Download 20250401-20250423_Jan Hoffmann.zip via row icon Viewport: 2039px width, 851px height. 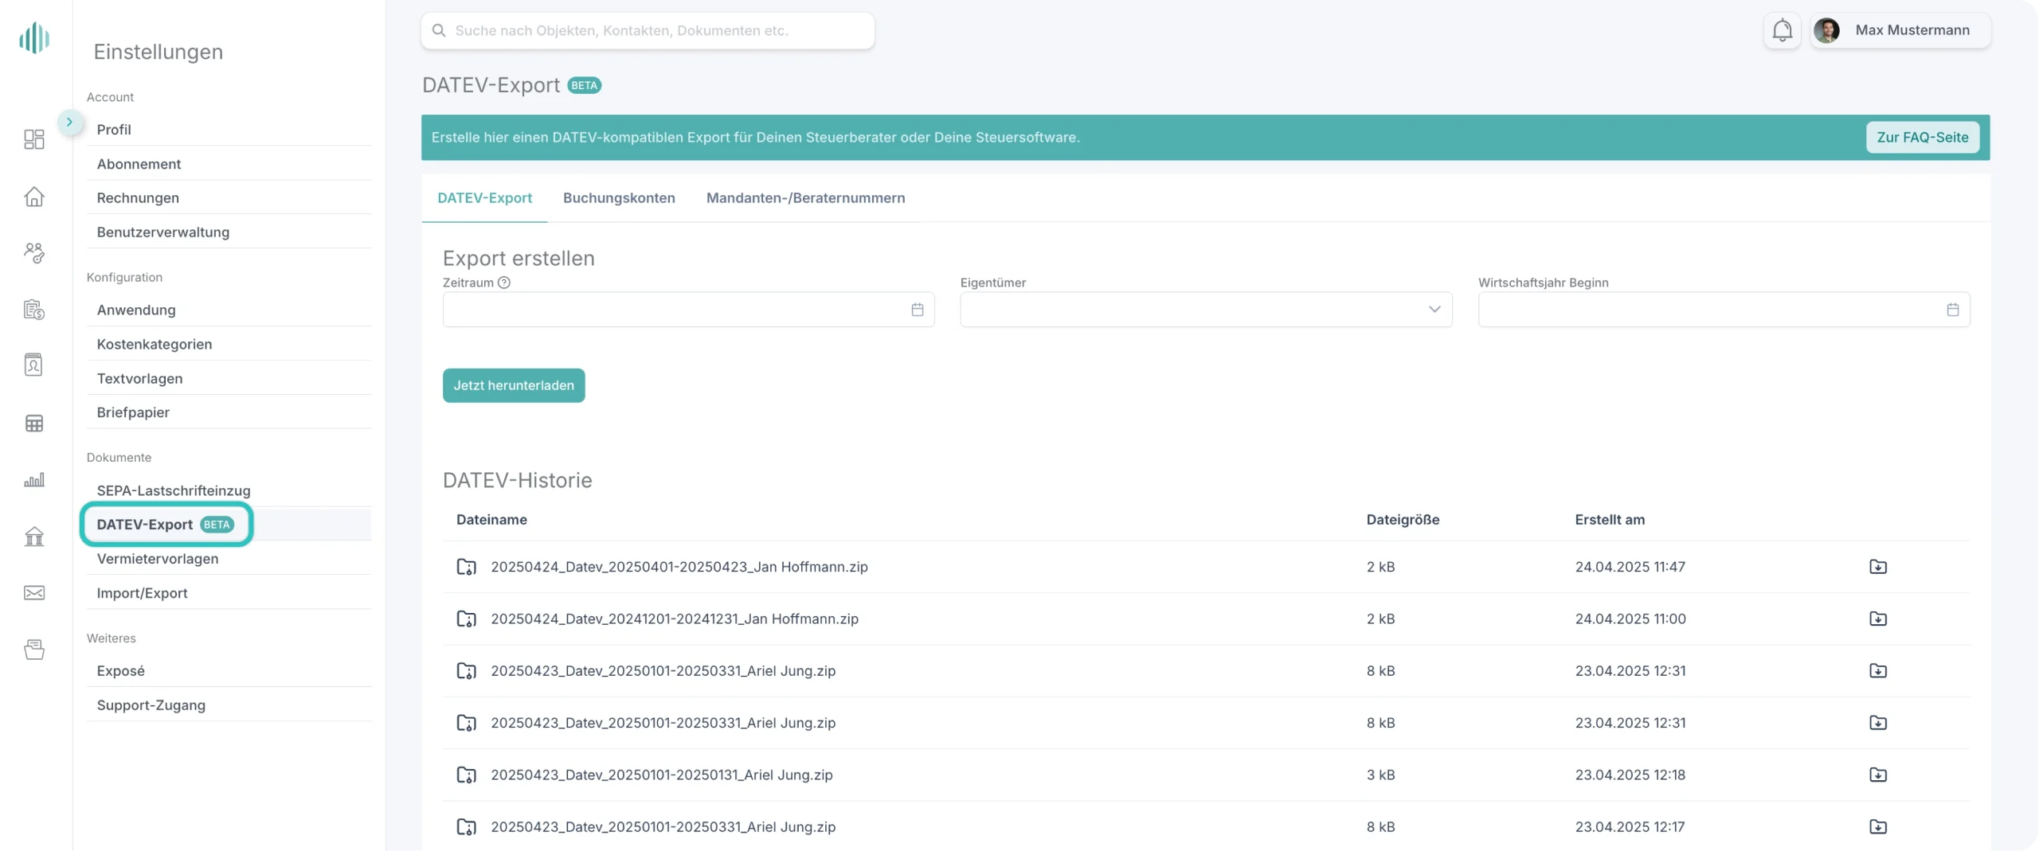[x=1878, y=567]
